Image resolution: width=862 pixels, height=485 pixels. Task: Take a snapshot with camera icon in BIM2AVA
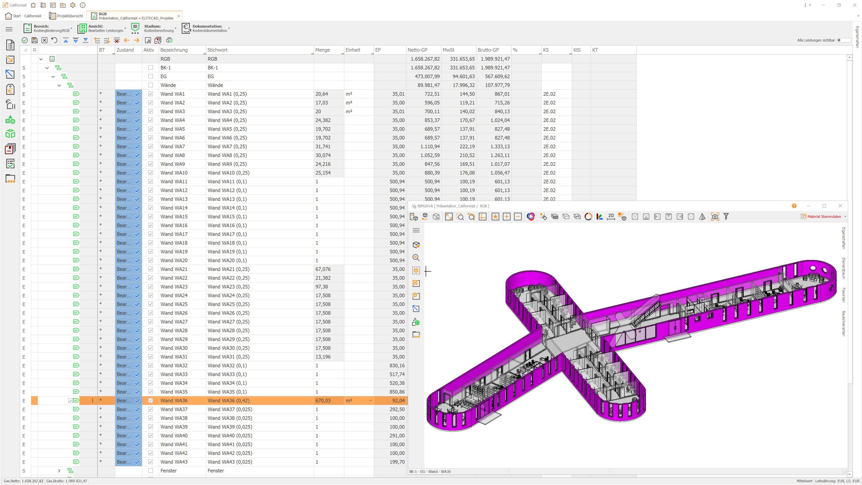(x=715, y=217)
